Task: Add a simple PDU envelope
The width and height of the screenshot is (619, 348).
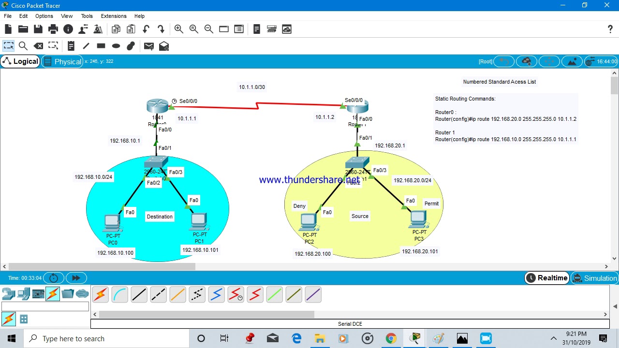Action: pos(149,46)
